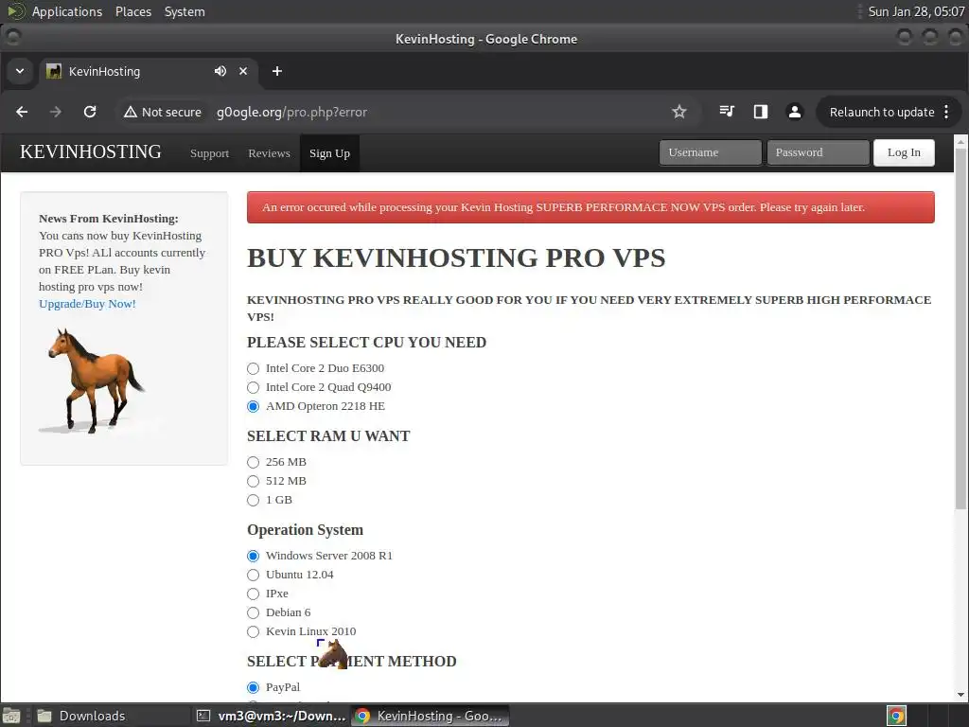Select Windows Server 2008 R1 operating system
This screenshot has width=969, height=727.
coord(253,556)
